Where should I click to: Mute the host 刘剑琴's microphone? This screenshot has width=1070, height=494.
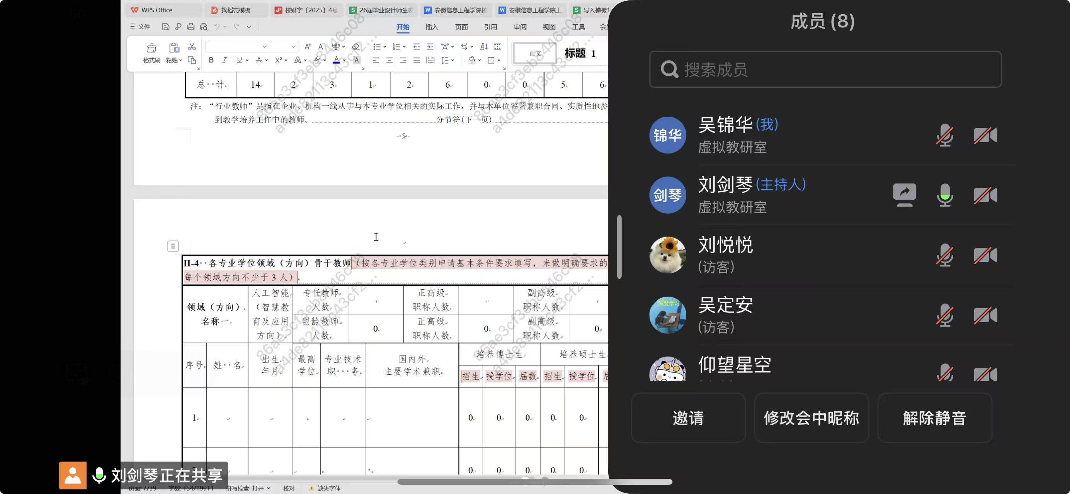(x=946, y=194)
